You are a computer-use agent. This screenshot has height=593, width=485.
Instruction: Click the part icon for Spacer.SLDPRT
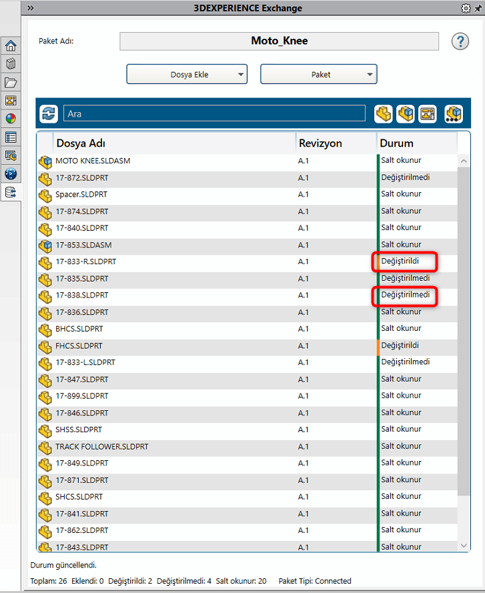[x=45, y=195]
